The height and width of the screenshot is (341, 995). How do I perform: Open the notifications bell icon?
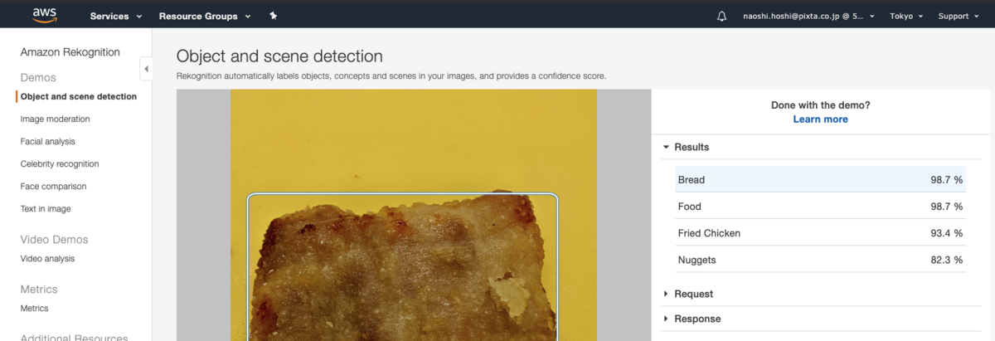pos(721,16)
